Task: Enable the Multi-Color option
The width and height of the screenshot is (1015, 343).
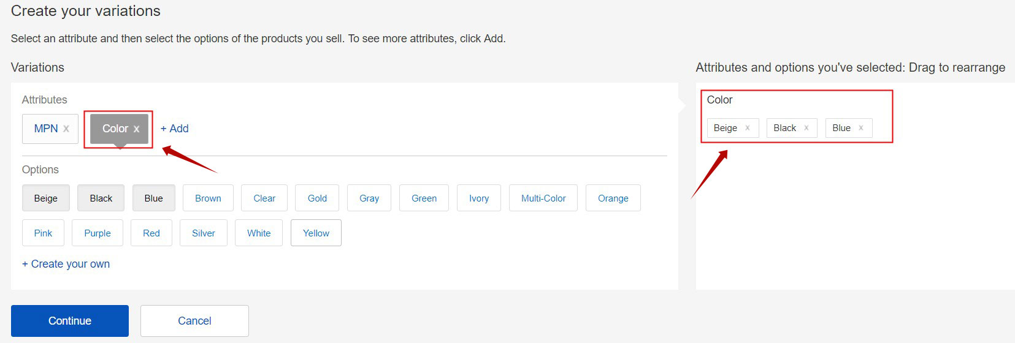Action: pyautogui.click(x=543, y=198)
